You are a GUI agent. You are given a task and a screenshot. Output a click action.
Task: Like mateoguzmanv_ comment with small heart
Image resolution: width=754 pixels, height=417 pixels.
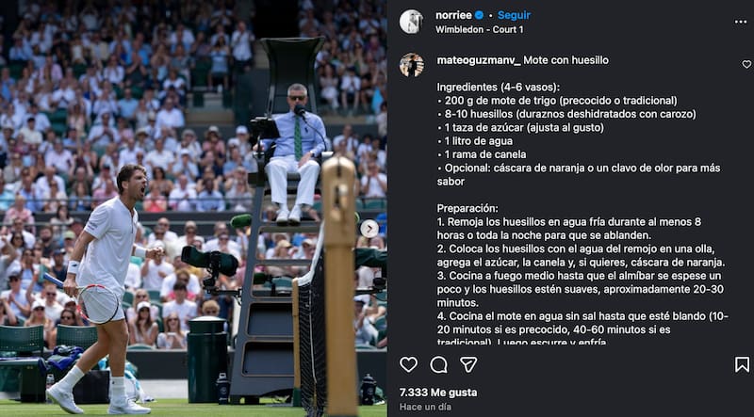pos(746,64)
